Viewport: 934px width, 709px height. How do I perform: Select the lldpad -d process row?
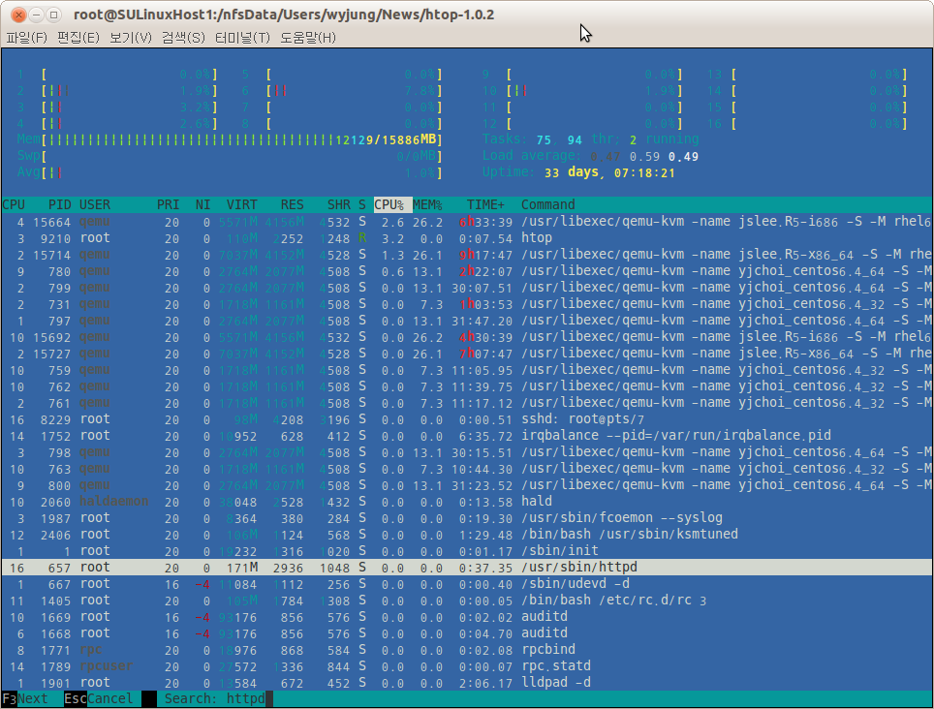(467, 683)
